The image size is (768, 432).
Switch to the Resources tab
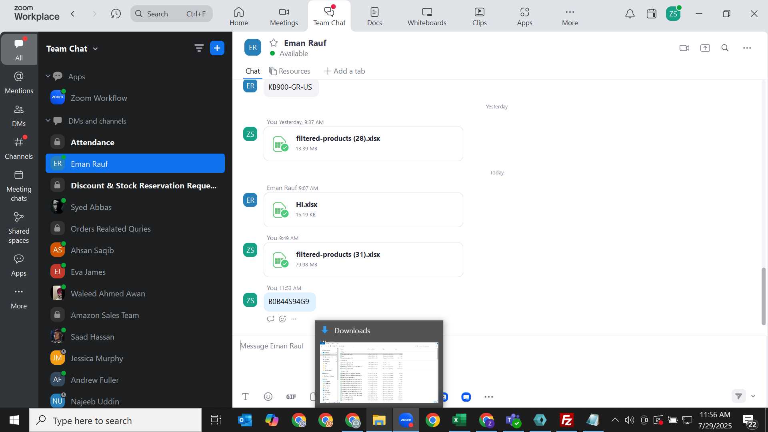pos(290,71)
